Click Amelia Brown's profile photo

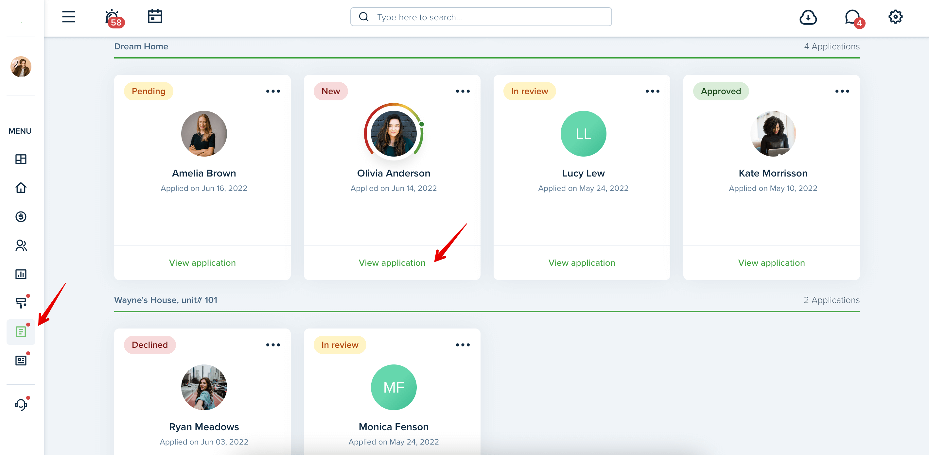(204, 134)
